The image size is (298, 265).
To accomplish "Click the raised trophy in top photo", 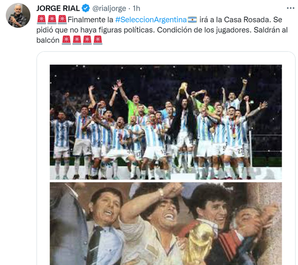I will (x=183, y=88).
